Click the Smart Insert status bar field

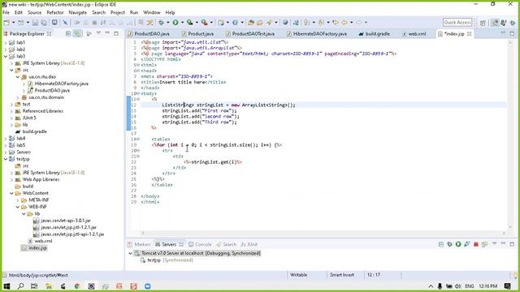pos(342,275)
